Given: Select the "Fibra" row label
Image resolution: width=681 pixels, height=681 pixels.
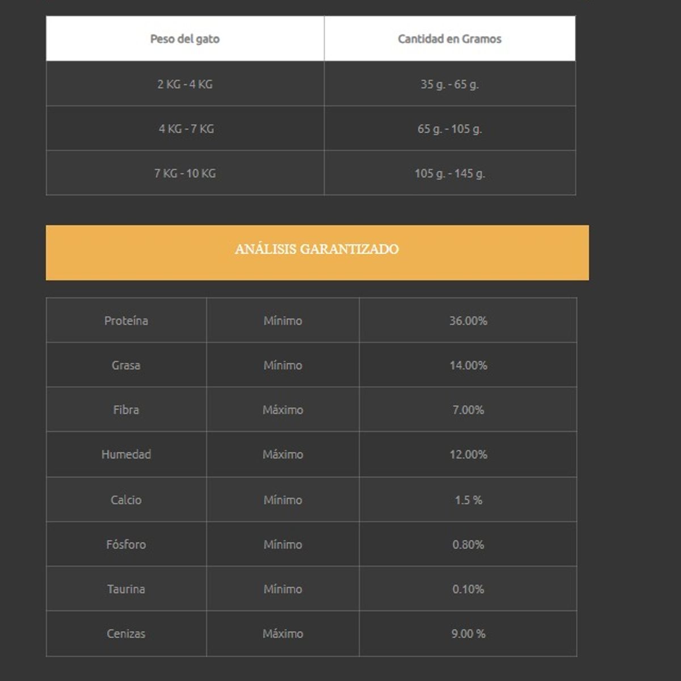Looking at the screenshot, I should (126, 410).
